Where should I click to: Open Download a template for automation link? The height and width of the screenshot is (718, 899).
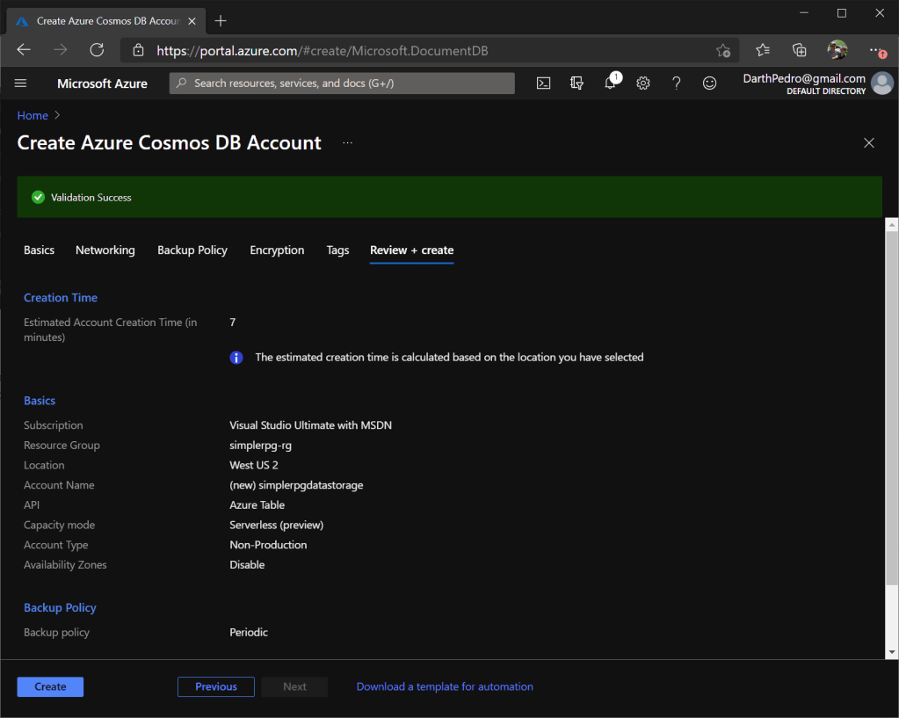445,686
